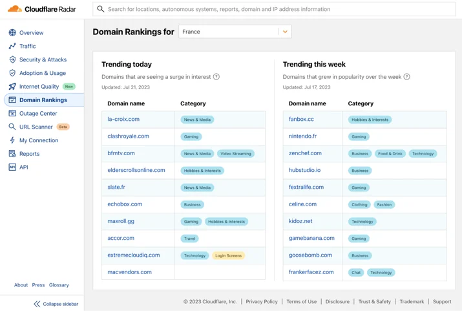Image resolution: width=462 pixels, height=311 pixels.
Task: Open the la-croix.com domain link
Action: click(x=123, y=120)
